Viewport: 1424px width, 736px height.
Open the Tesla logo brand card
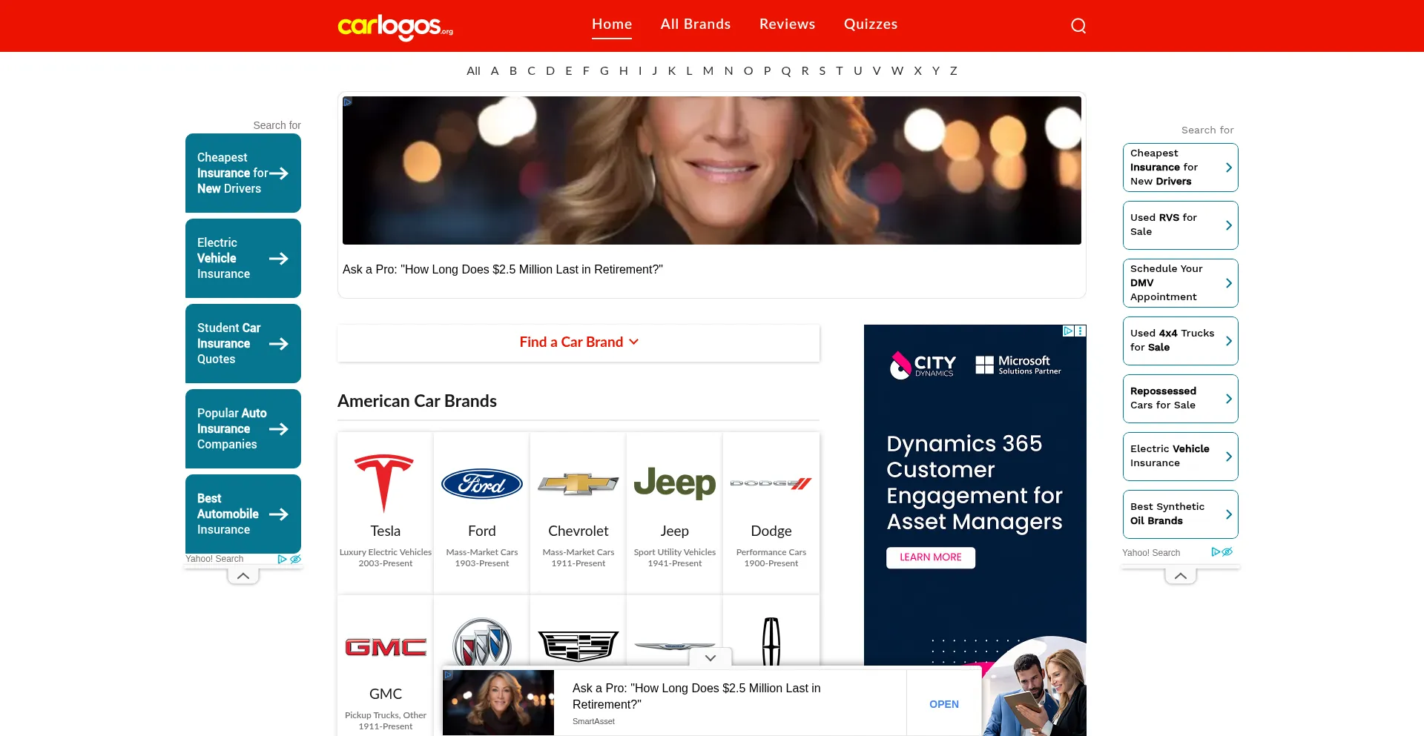385,483
